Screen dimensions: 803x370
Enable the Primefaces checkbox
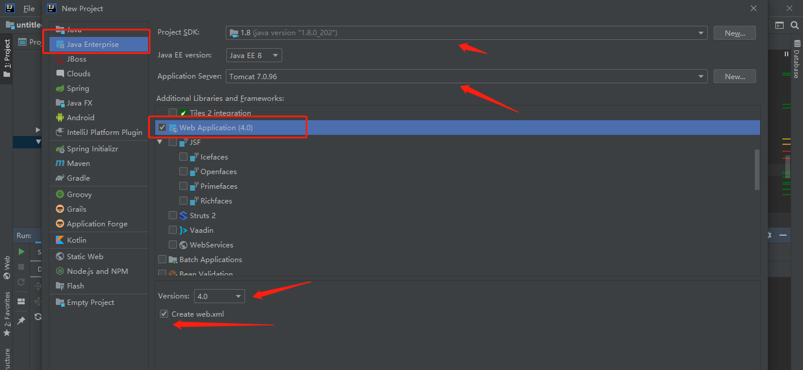pyautogui.click(x=183, y=186)
